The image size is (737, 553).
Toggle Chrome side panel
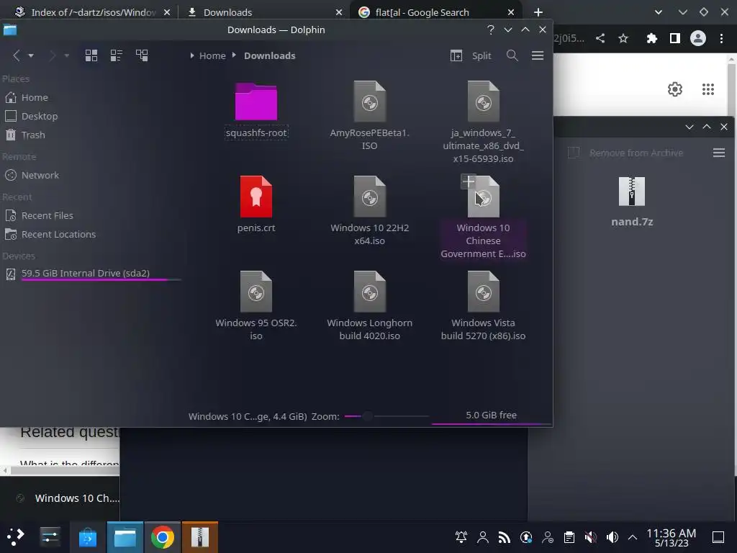[x=675, y=38]
